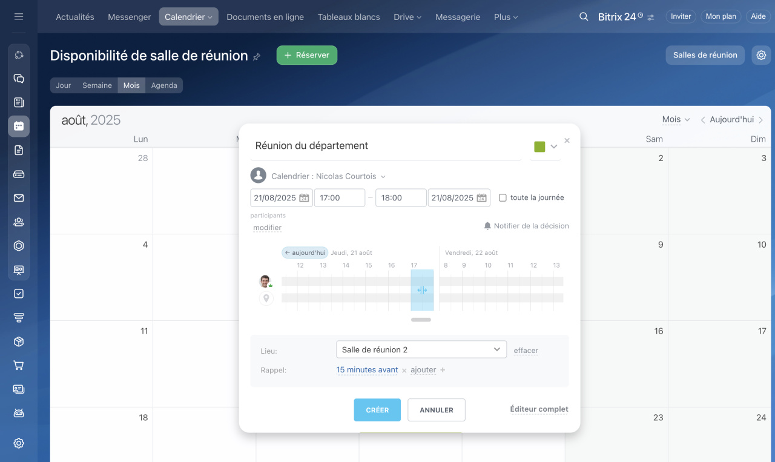Open the Calendrier : Nicolas Courtois selector
Viewport: 775px width, 462px height.
click(x=329, y=176)
